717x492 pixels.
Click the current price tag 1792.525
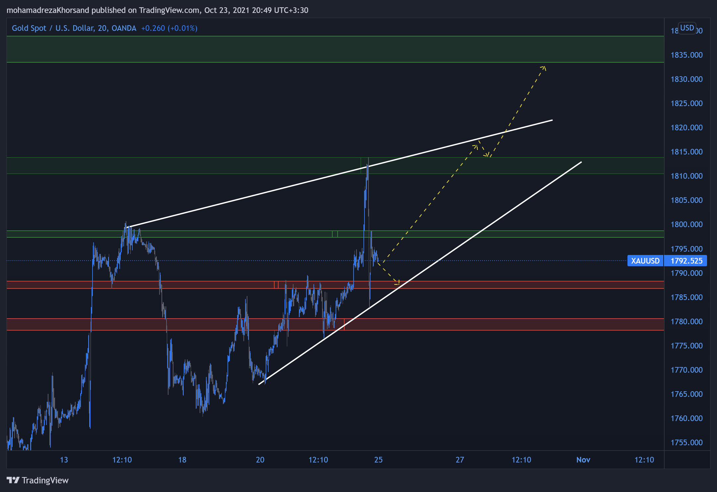pos(686,261)
